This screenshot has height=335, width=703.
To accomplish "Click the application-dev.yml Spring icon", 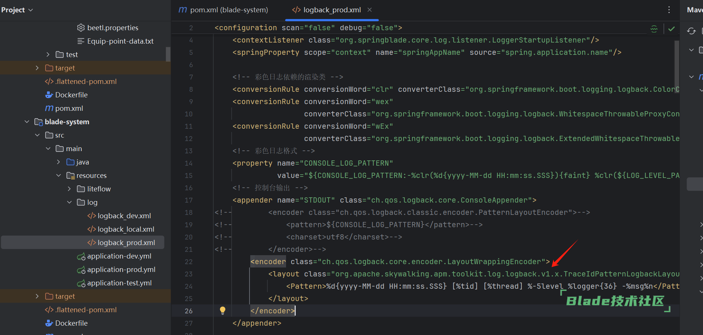I will 81,256.
